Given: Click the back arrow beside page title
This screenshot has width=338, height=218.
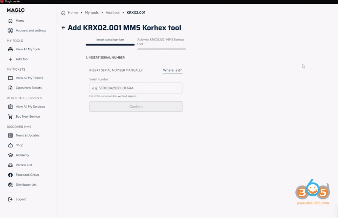Looking at the screenshot, I should click(63, 28).
